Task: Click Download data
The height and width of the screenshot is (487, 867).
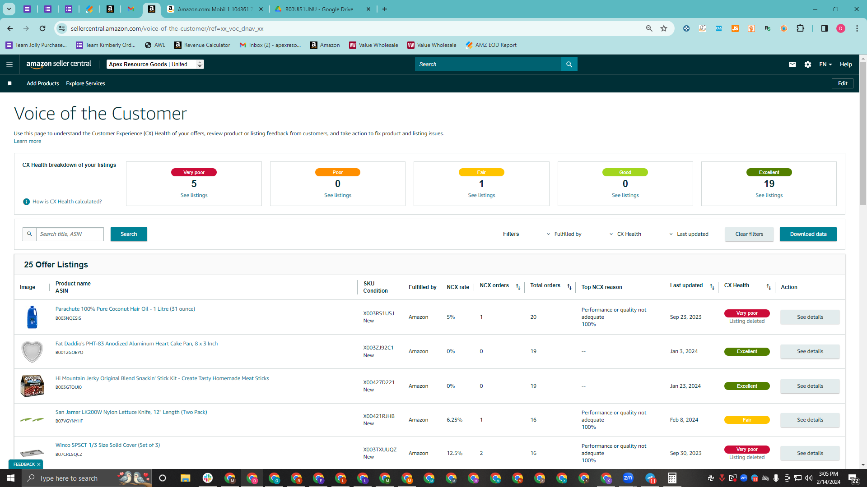Action: [x=808, y=234]
